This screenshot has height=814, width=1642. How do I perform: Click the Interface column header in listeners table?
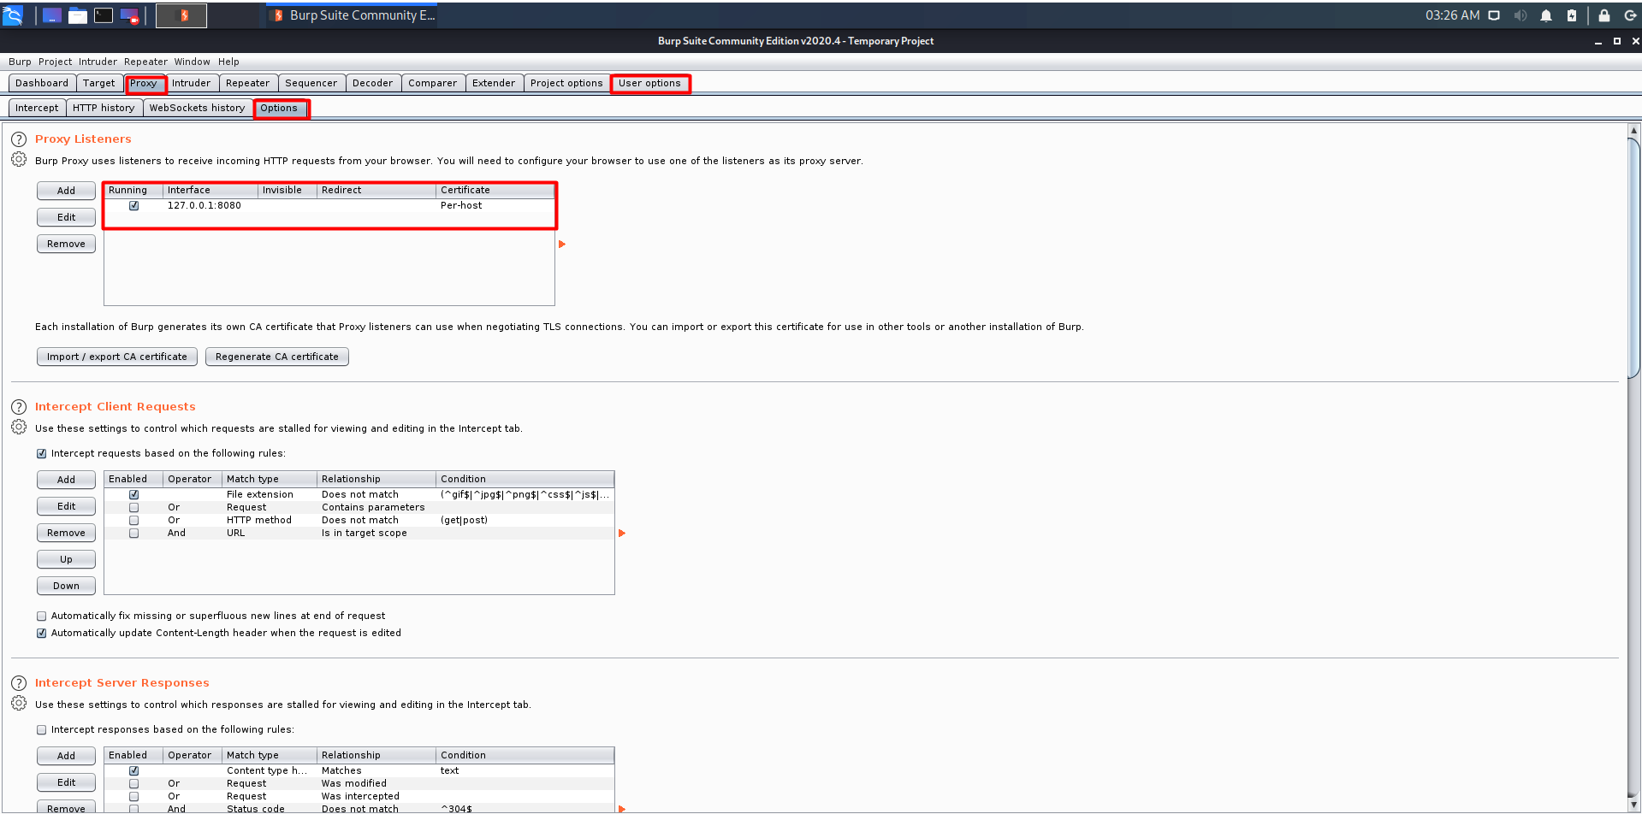210,190
